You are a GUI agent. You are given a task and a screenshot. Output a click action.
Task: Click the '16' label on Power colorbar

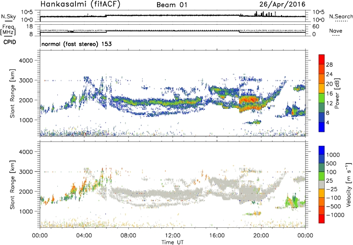(329, 94)
